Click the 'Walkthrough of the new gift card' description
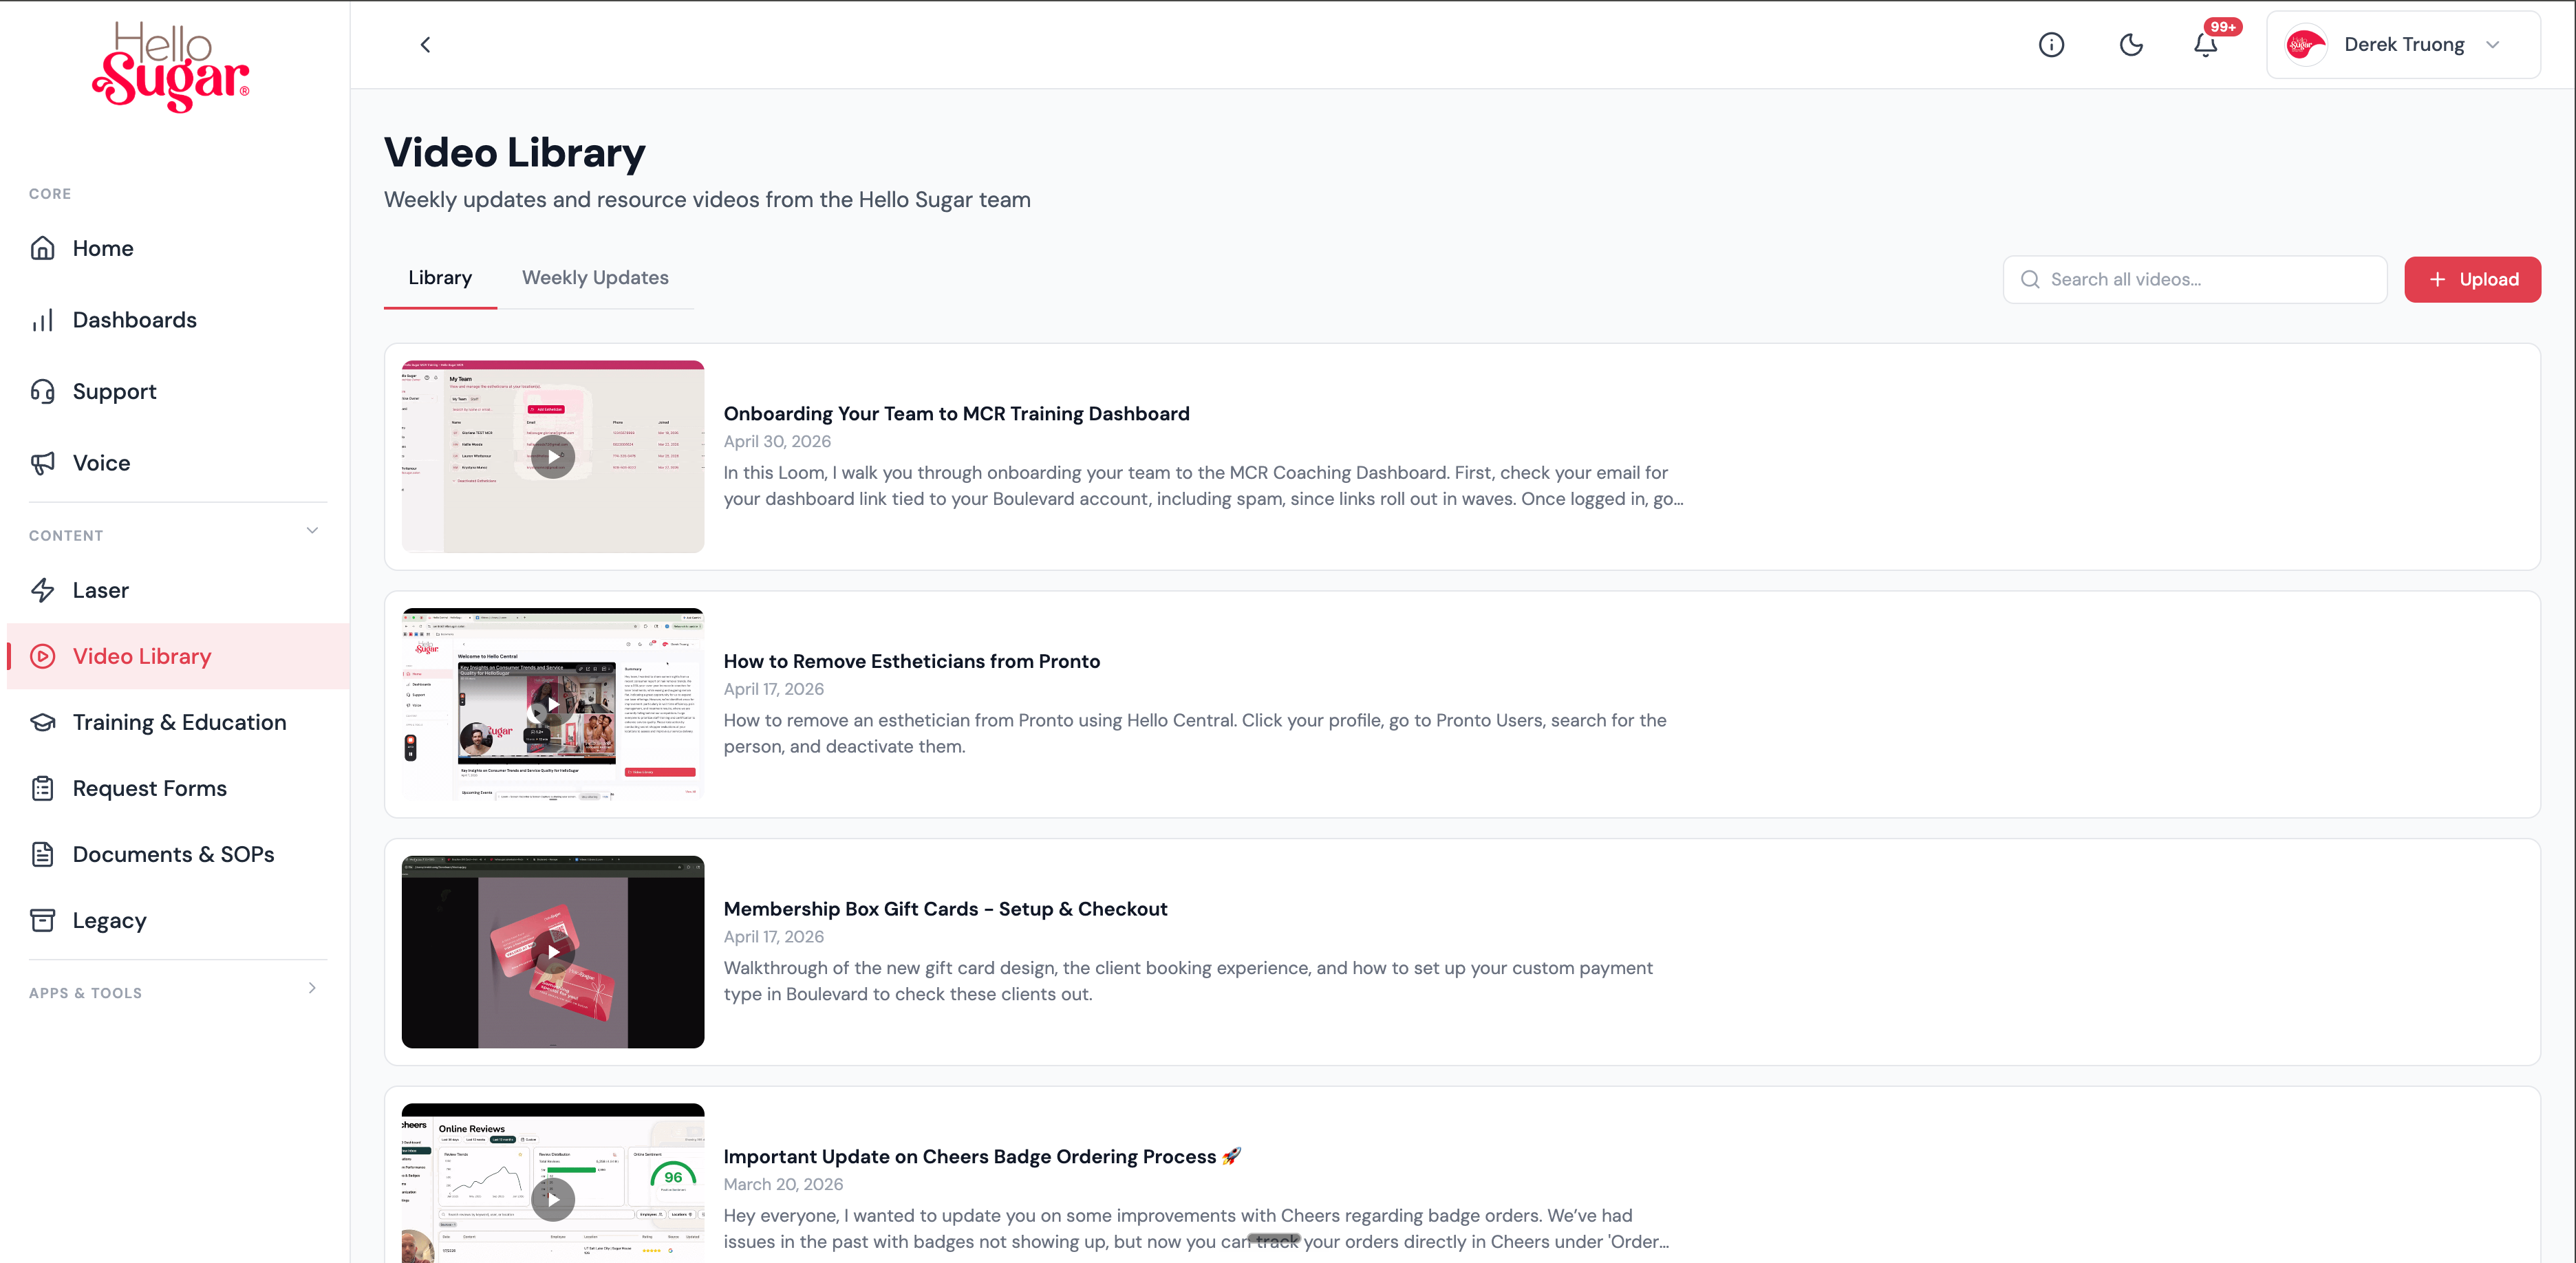Image resolution: width=2576 pixels, height=1263 pixels. point(1188,981)
